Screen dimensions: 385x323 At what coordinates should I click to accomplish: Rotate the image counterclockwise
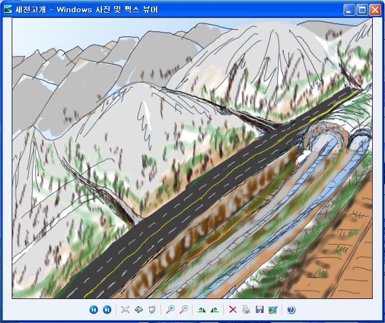214,310
